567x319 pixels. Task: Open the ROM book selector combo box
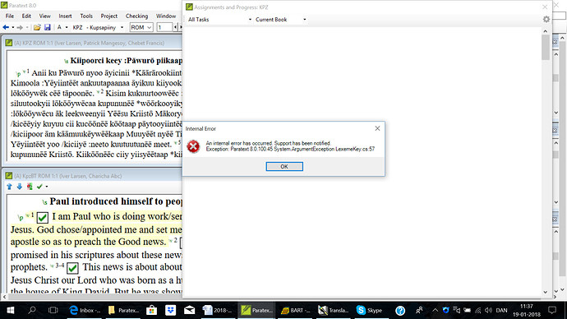pos(141,27)
